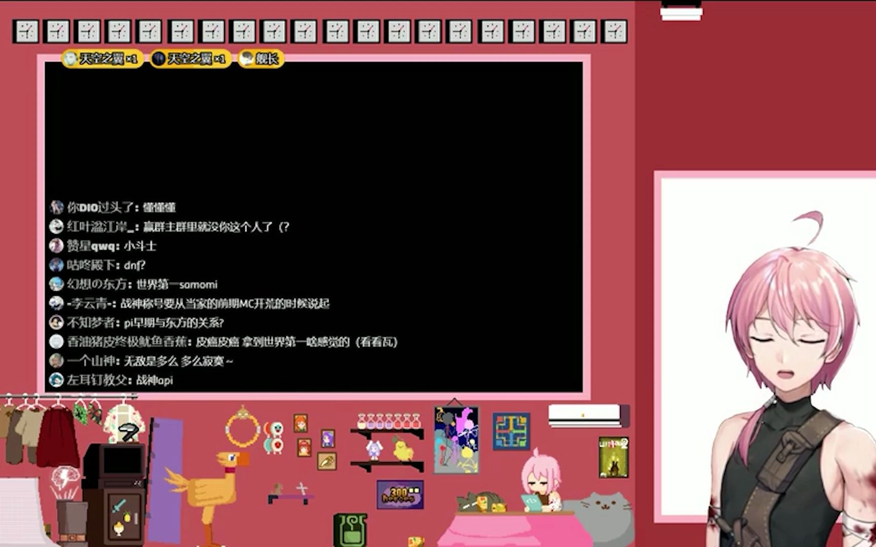The width and height of the screenshot is (876, 547).
Task: Click the blue maze painting
Action: 512,432
